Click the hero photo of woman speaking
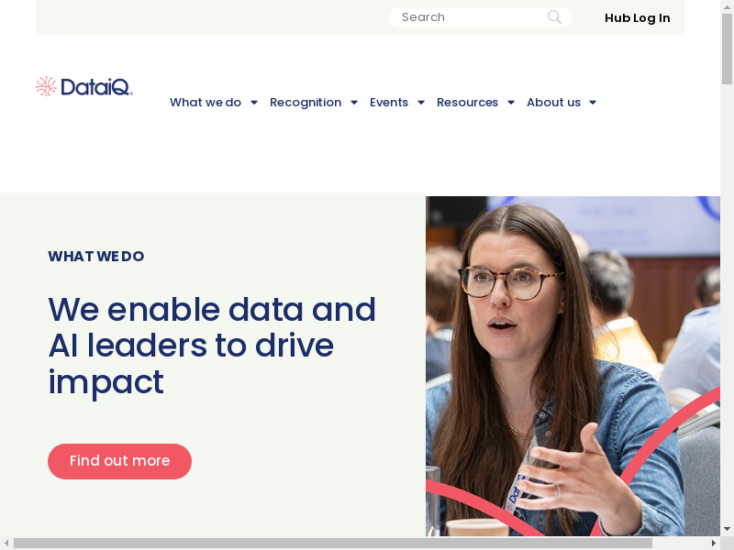Viewport: 734px width, 550px height. 573,366
